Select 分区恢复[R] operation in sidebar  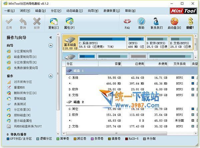coord(22,109)
